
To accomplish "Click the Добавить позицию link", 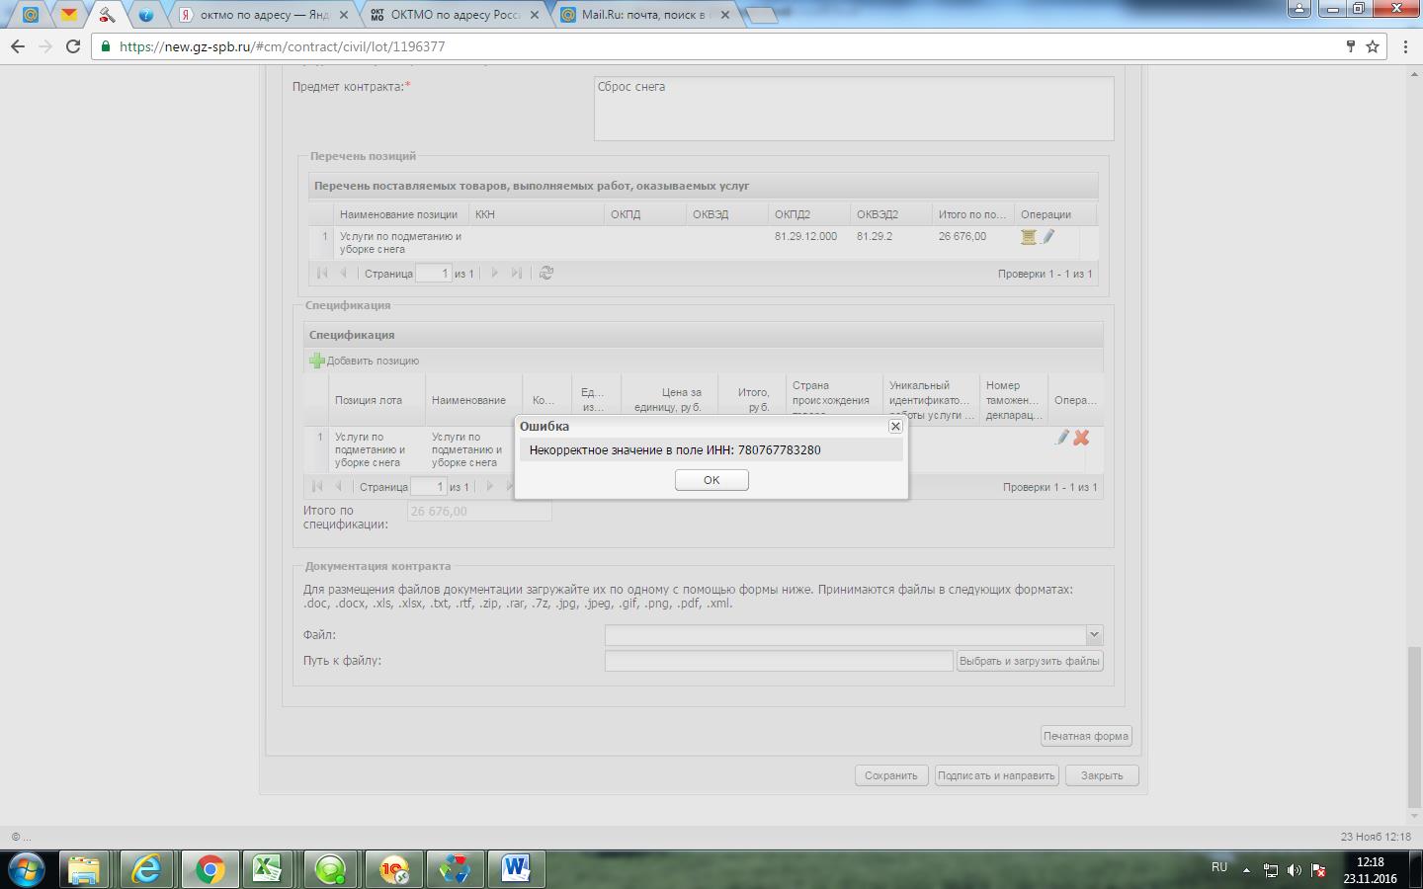I will [373, 361].
